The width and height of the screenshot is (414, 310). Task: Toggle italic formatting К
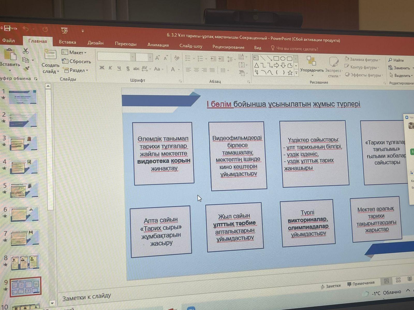[110, 68]
